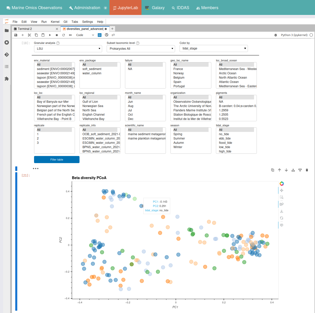The width and height of the screenshot is (315, 313).
Task: Toggle the Bokeh hover tooltip tool
Action: pos(281,225)
